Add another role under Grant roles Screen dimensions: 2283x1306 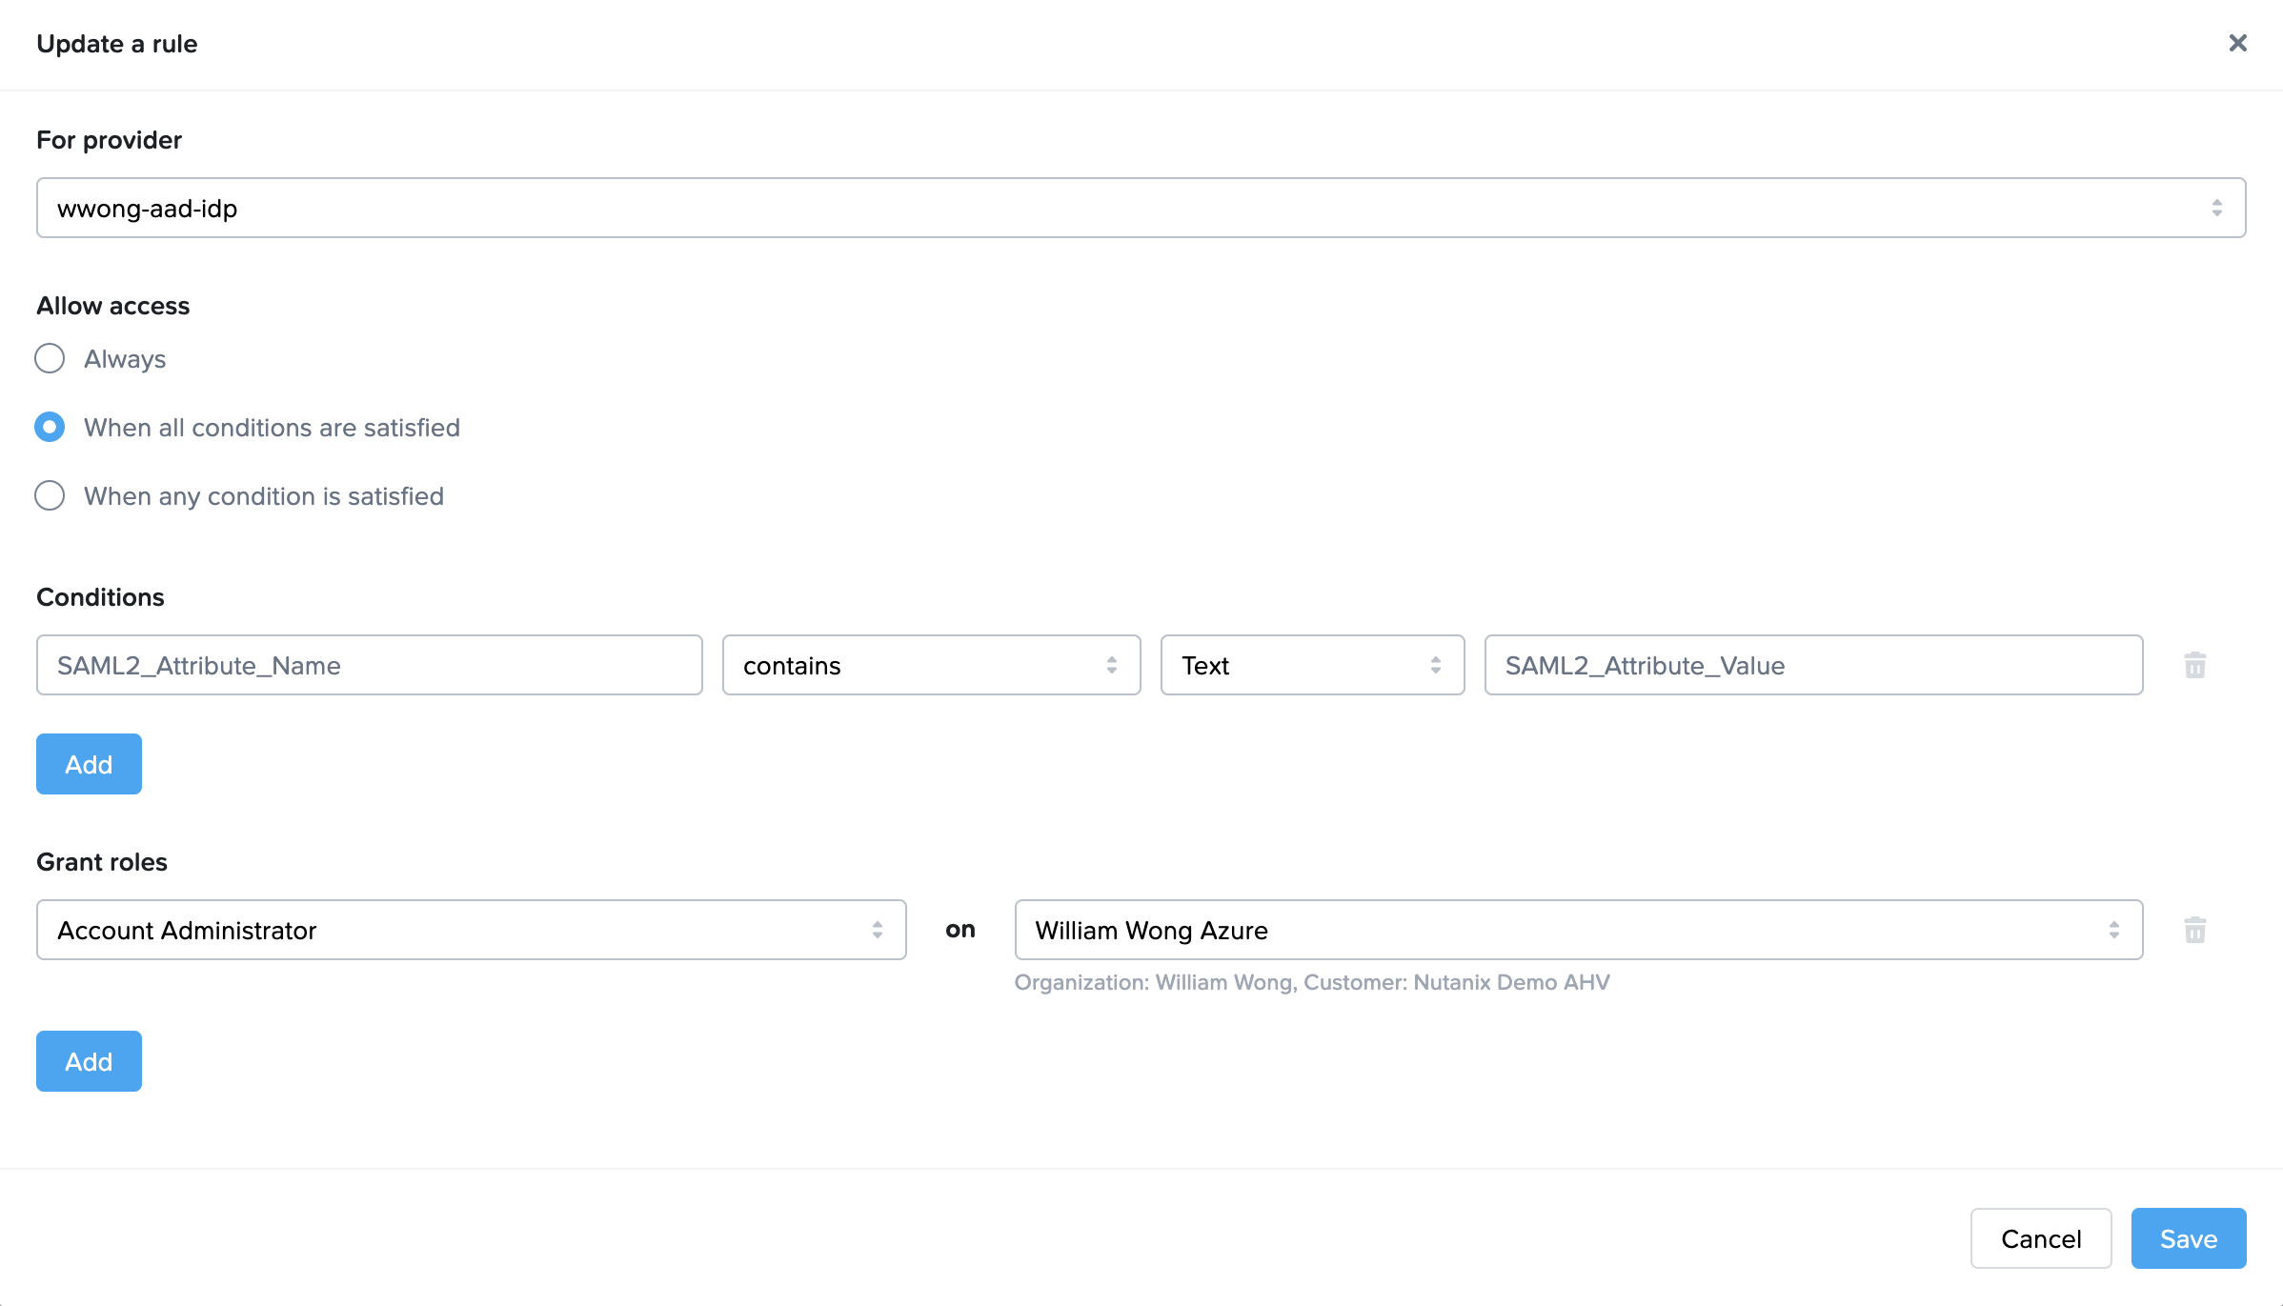point(89,1061)
